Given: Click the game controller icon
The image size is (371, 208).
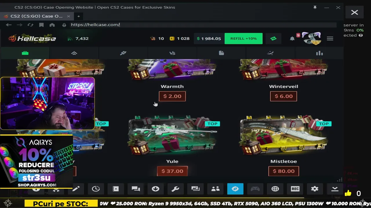Looking at the screenshot, I should (x=255, y=189).
